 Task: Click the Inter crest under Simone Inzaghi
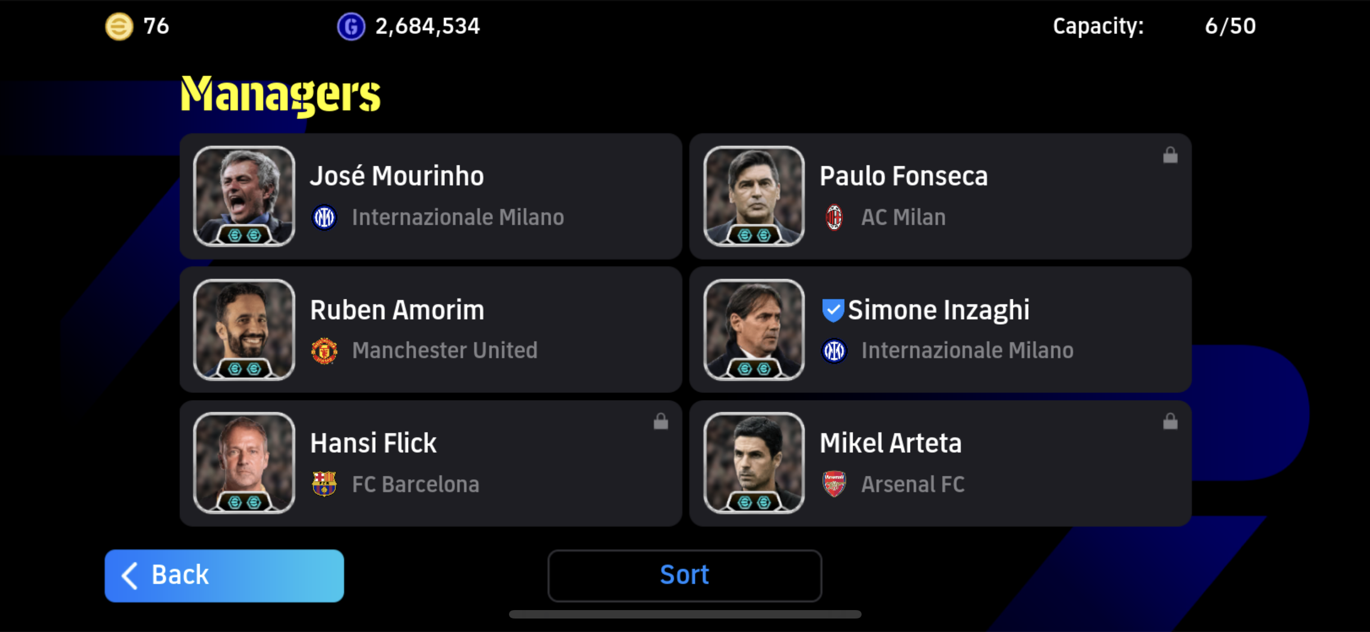click(834, 351)
